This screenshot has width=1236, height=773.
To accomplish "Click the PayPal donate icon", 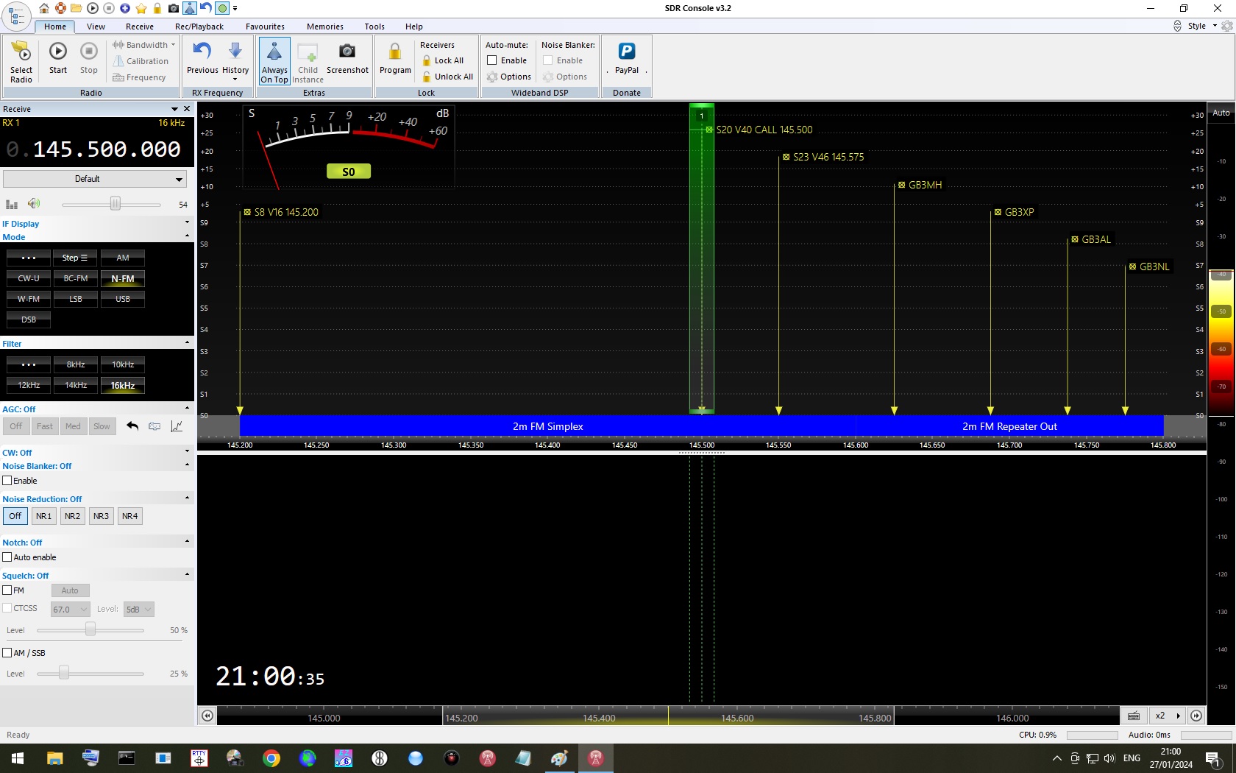I will coord(626,53).
